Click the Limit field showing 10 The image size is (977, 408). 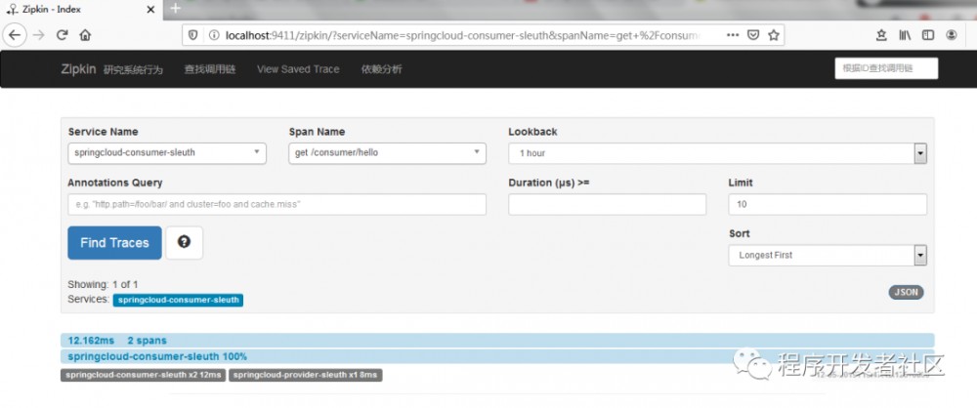(828, 204)
